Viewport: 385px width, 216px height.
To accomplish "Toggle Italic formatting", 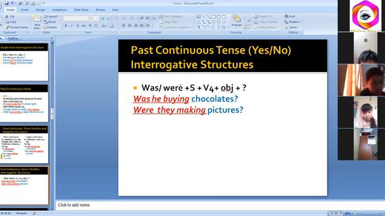I will point(72,25).
